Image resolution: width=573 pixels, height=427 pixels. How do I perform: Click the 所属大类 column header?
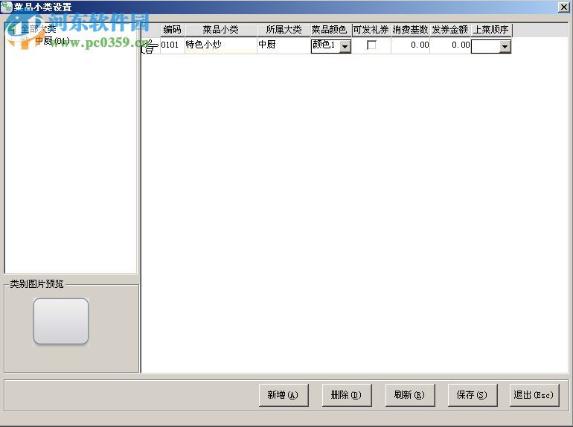pyautogui.click(x=284, y=30)
